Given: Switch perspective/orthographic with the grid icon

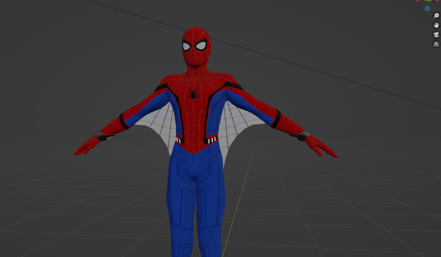Looking at the screenshot, I should coord(436,44).
